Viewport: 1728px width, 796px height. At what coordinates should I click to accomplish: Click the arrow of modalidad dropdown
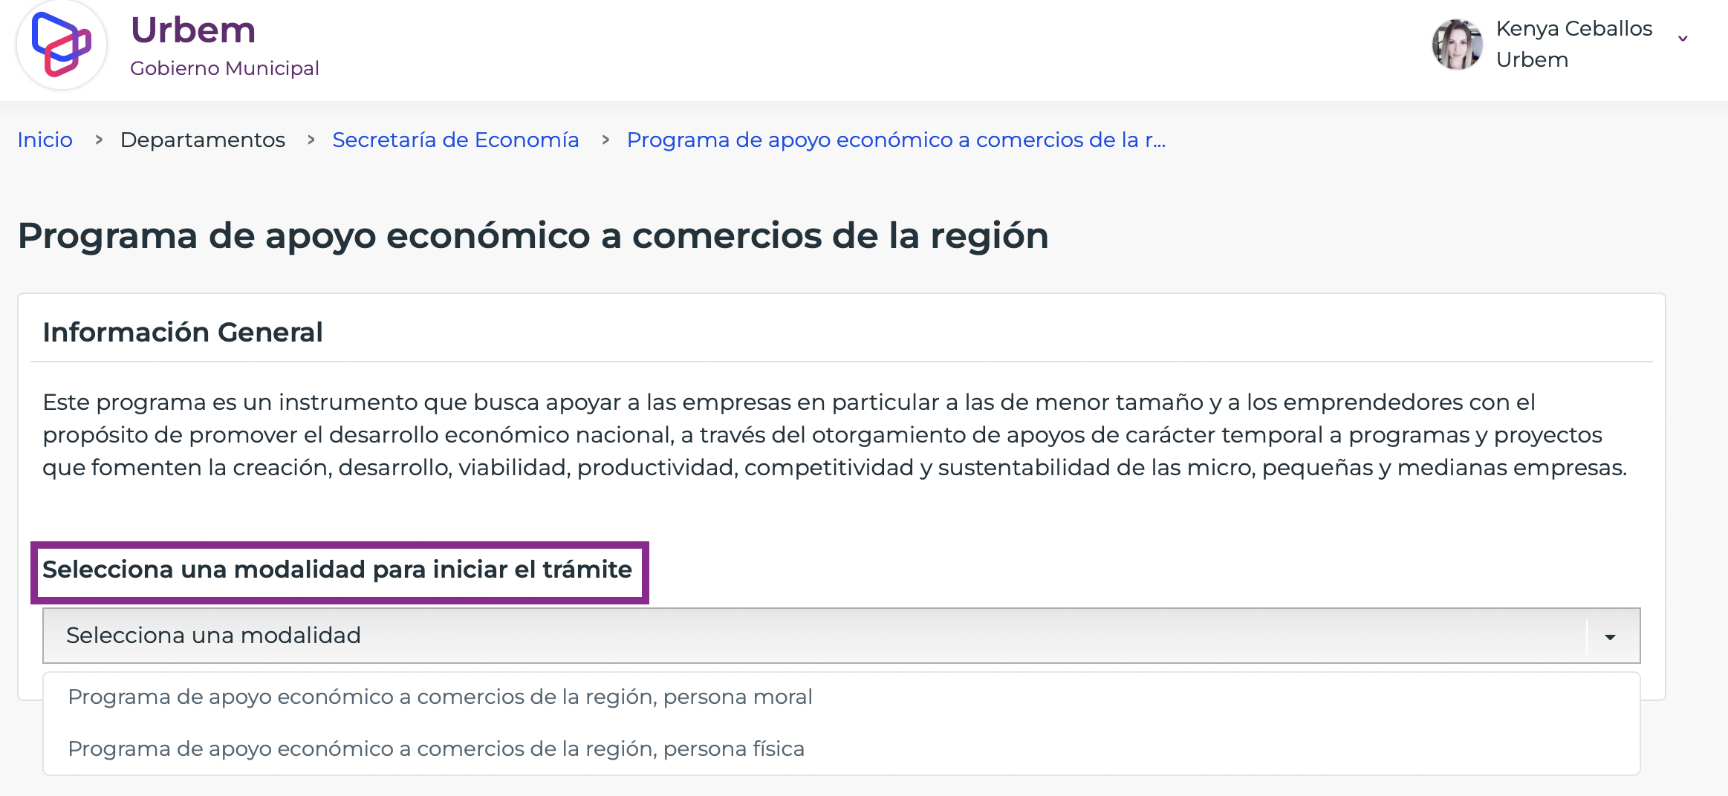tap(1610, 637)
